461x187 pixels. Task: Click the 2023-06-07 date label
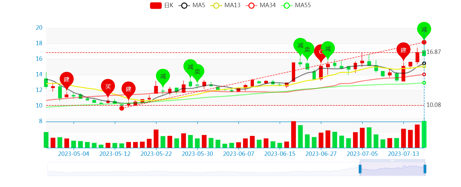tap(239, 154)
